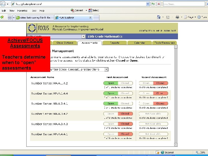The image size is (208, 156).
Task: Set MA.A.3.4.1 second assessment to Closed
Action: [x=161, y=103]
